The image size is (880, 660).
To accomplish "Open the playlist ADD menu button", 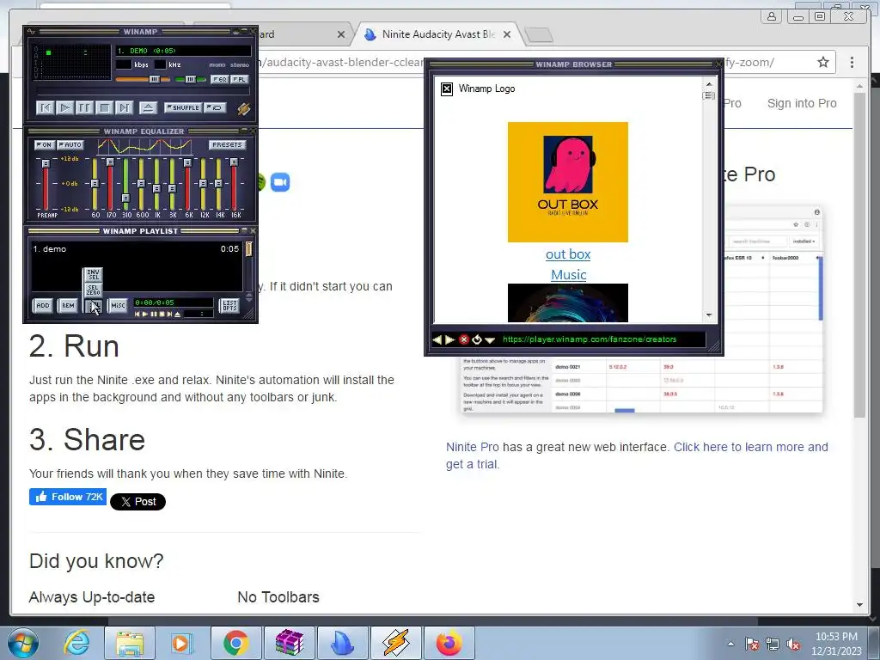I will click(x=43, y=305).
